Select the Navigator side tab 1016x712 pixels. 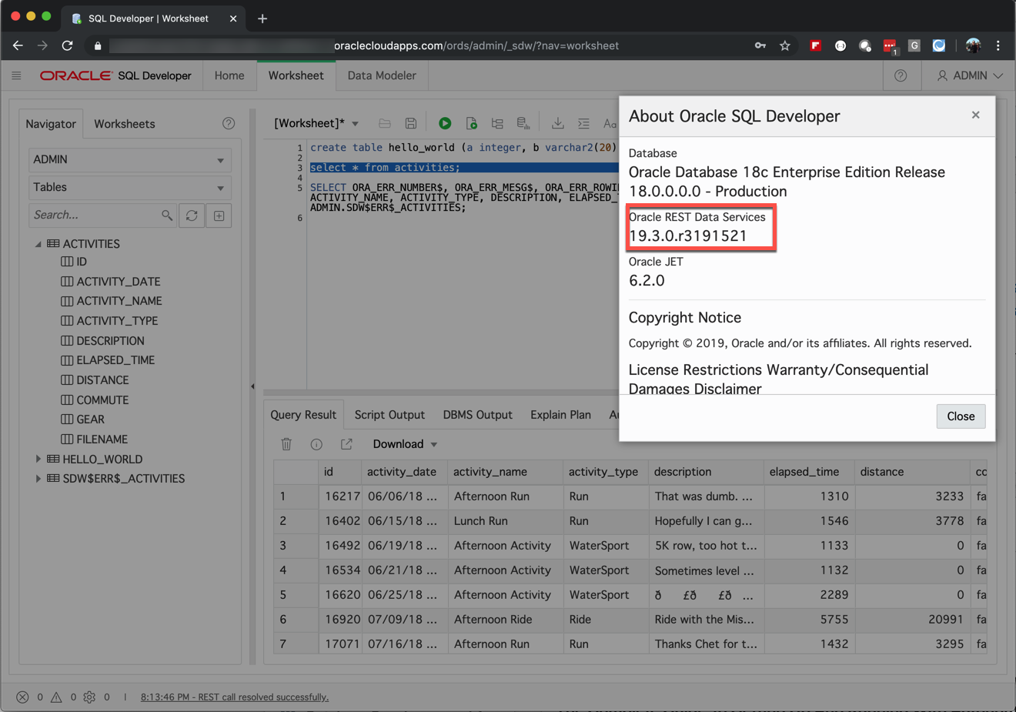[51, 124]
